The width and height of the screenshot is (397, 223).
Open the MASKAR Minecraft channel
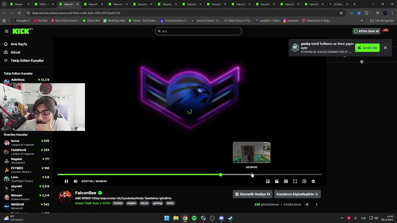26,206
